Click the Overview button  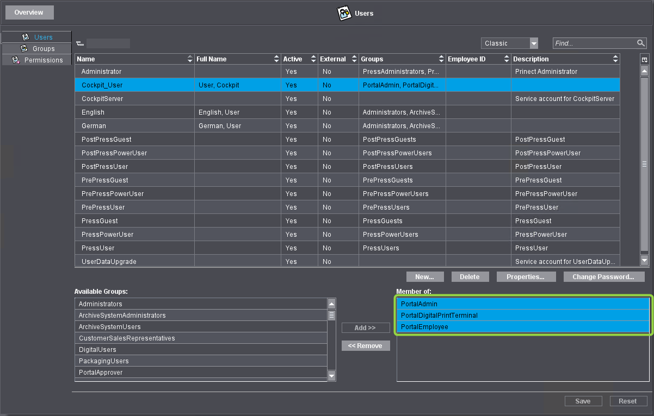coord(29,12)
